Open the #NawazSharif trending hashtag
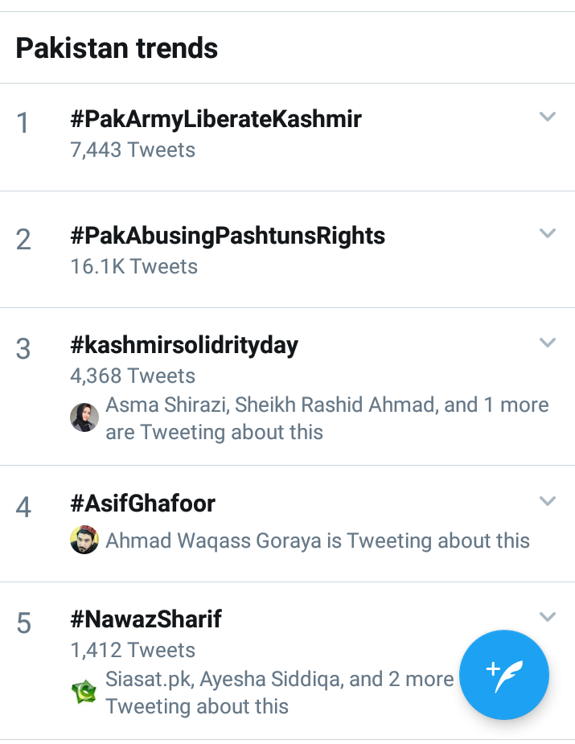The image size is (575, 744). point(146,619)
